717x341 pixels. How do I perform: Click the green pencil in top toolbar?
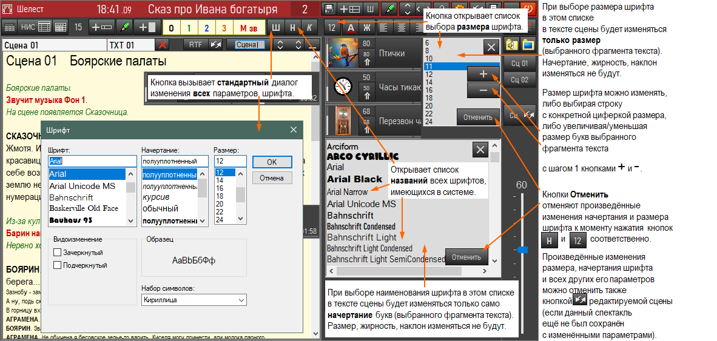click(x=390, y=8)
